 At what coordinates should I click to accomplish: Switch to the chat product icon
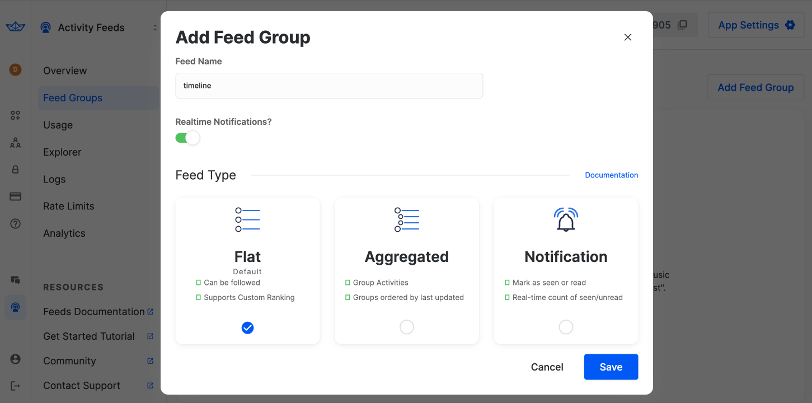point(16,280)
